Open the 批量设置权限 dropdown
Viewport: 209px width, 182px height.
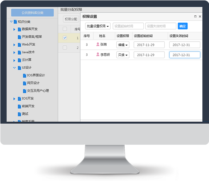coord(98,26)
